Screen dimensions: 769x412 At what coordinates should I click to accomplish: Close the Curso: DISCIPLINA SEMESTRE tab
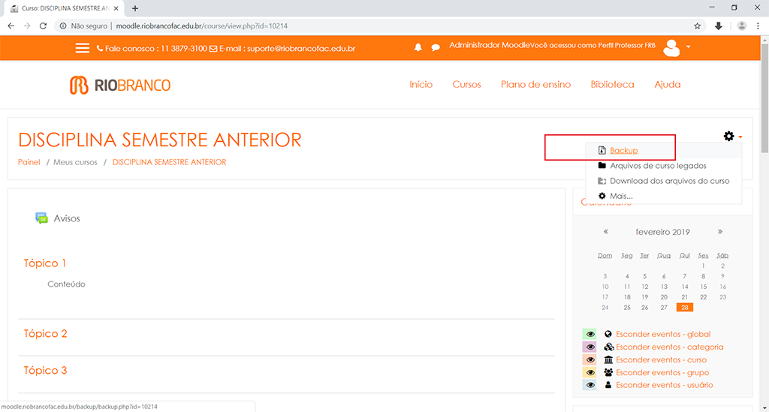tap(116, 8)
